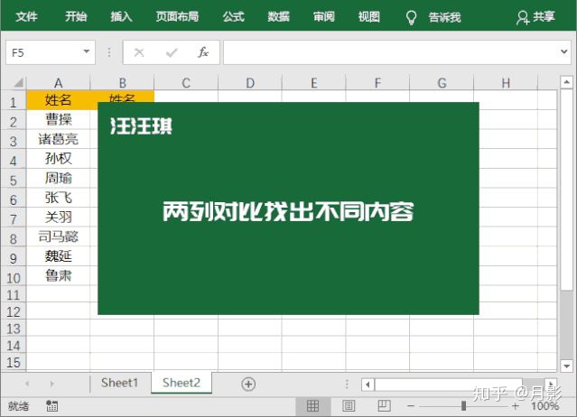The image size is (577, 417).
Task: Select column C header
Action: (186, 83)
